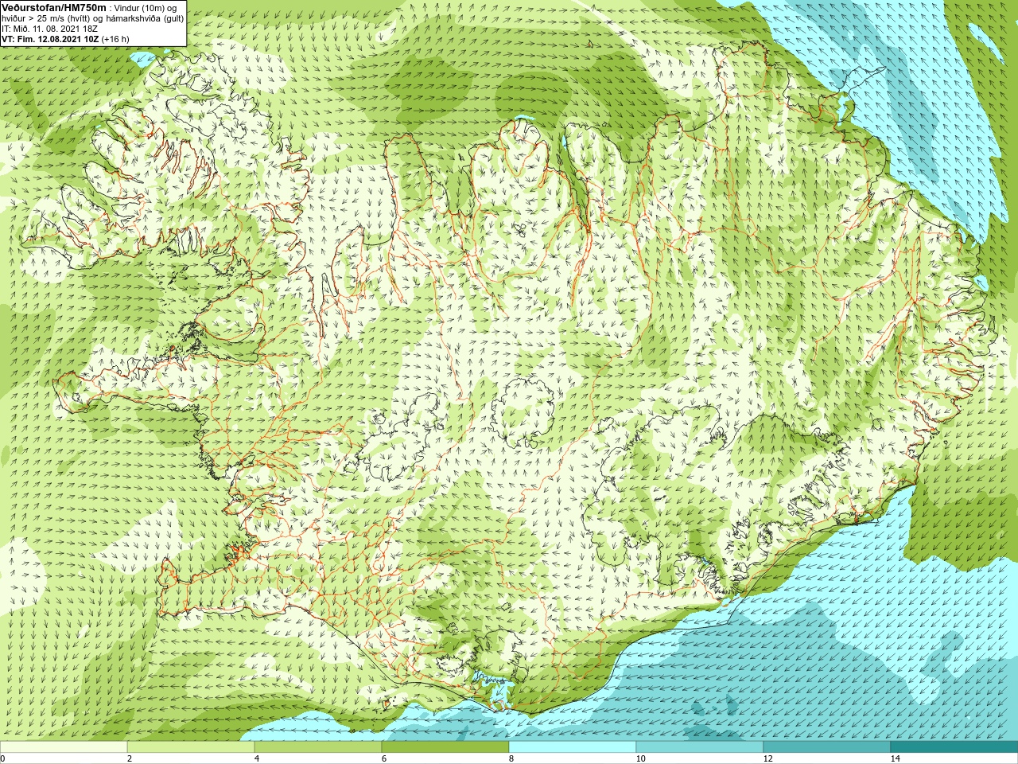Click the pale yellow 0–2 m/s legend swatch
The image size is (1018, 764).
[64, 747]
